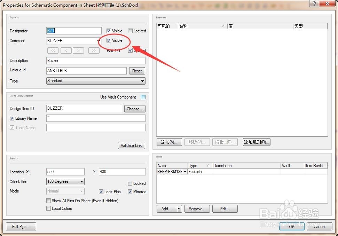Uncheck the Mirrored checkbox

130,191
